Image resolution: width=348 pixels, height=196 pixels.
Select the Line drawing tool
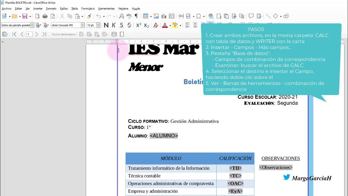pos(268,16)
